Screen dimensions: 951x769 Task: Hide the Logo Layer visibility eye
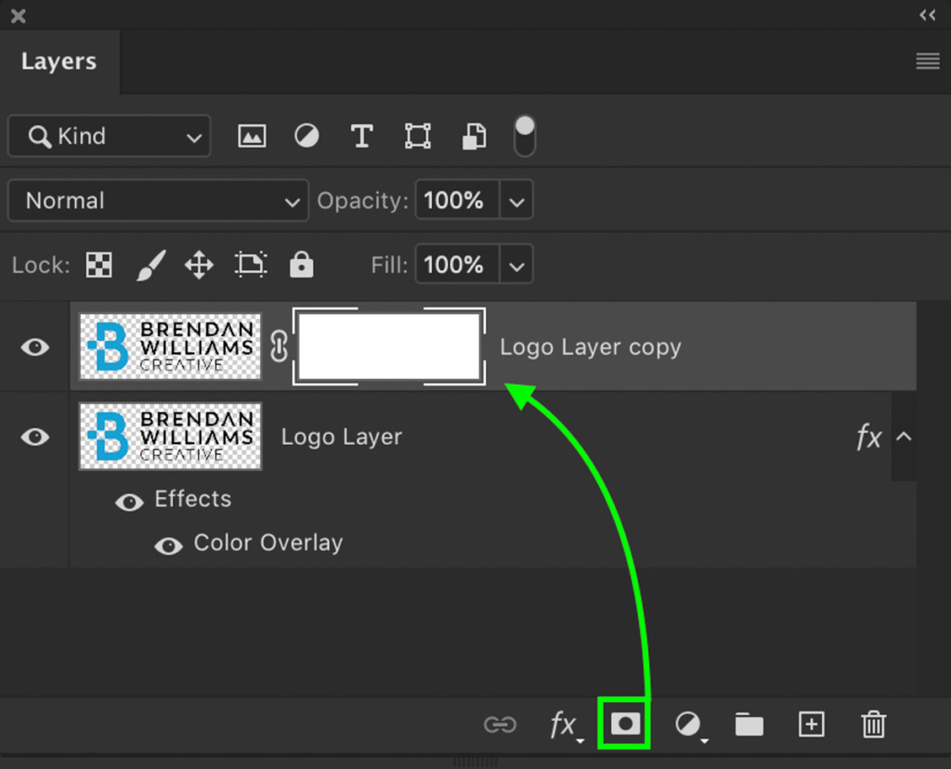(35, 437)
